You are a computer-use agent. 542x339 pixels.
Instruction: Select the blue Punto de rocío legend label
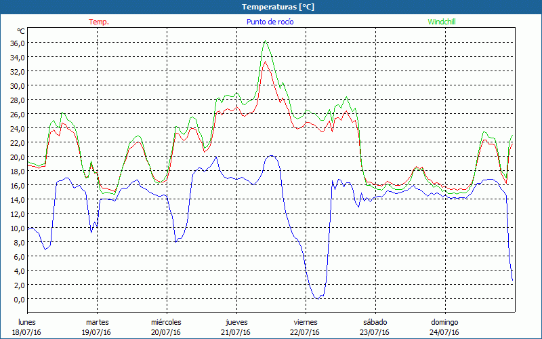coord(270,22)
